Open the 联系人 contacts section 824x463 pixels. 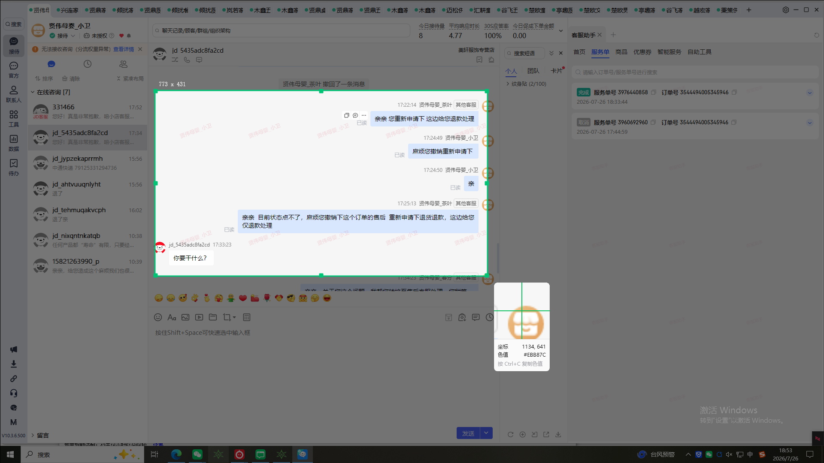click(x=14, y=94)
